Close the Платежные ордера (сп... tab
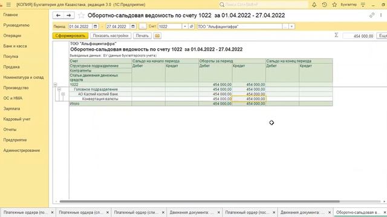Viewport: 387px width, 217px height. (x=108, y=212)
